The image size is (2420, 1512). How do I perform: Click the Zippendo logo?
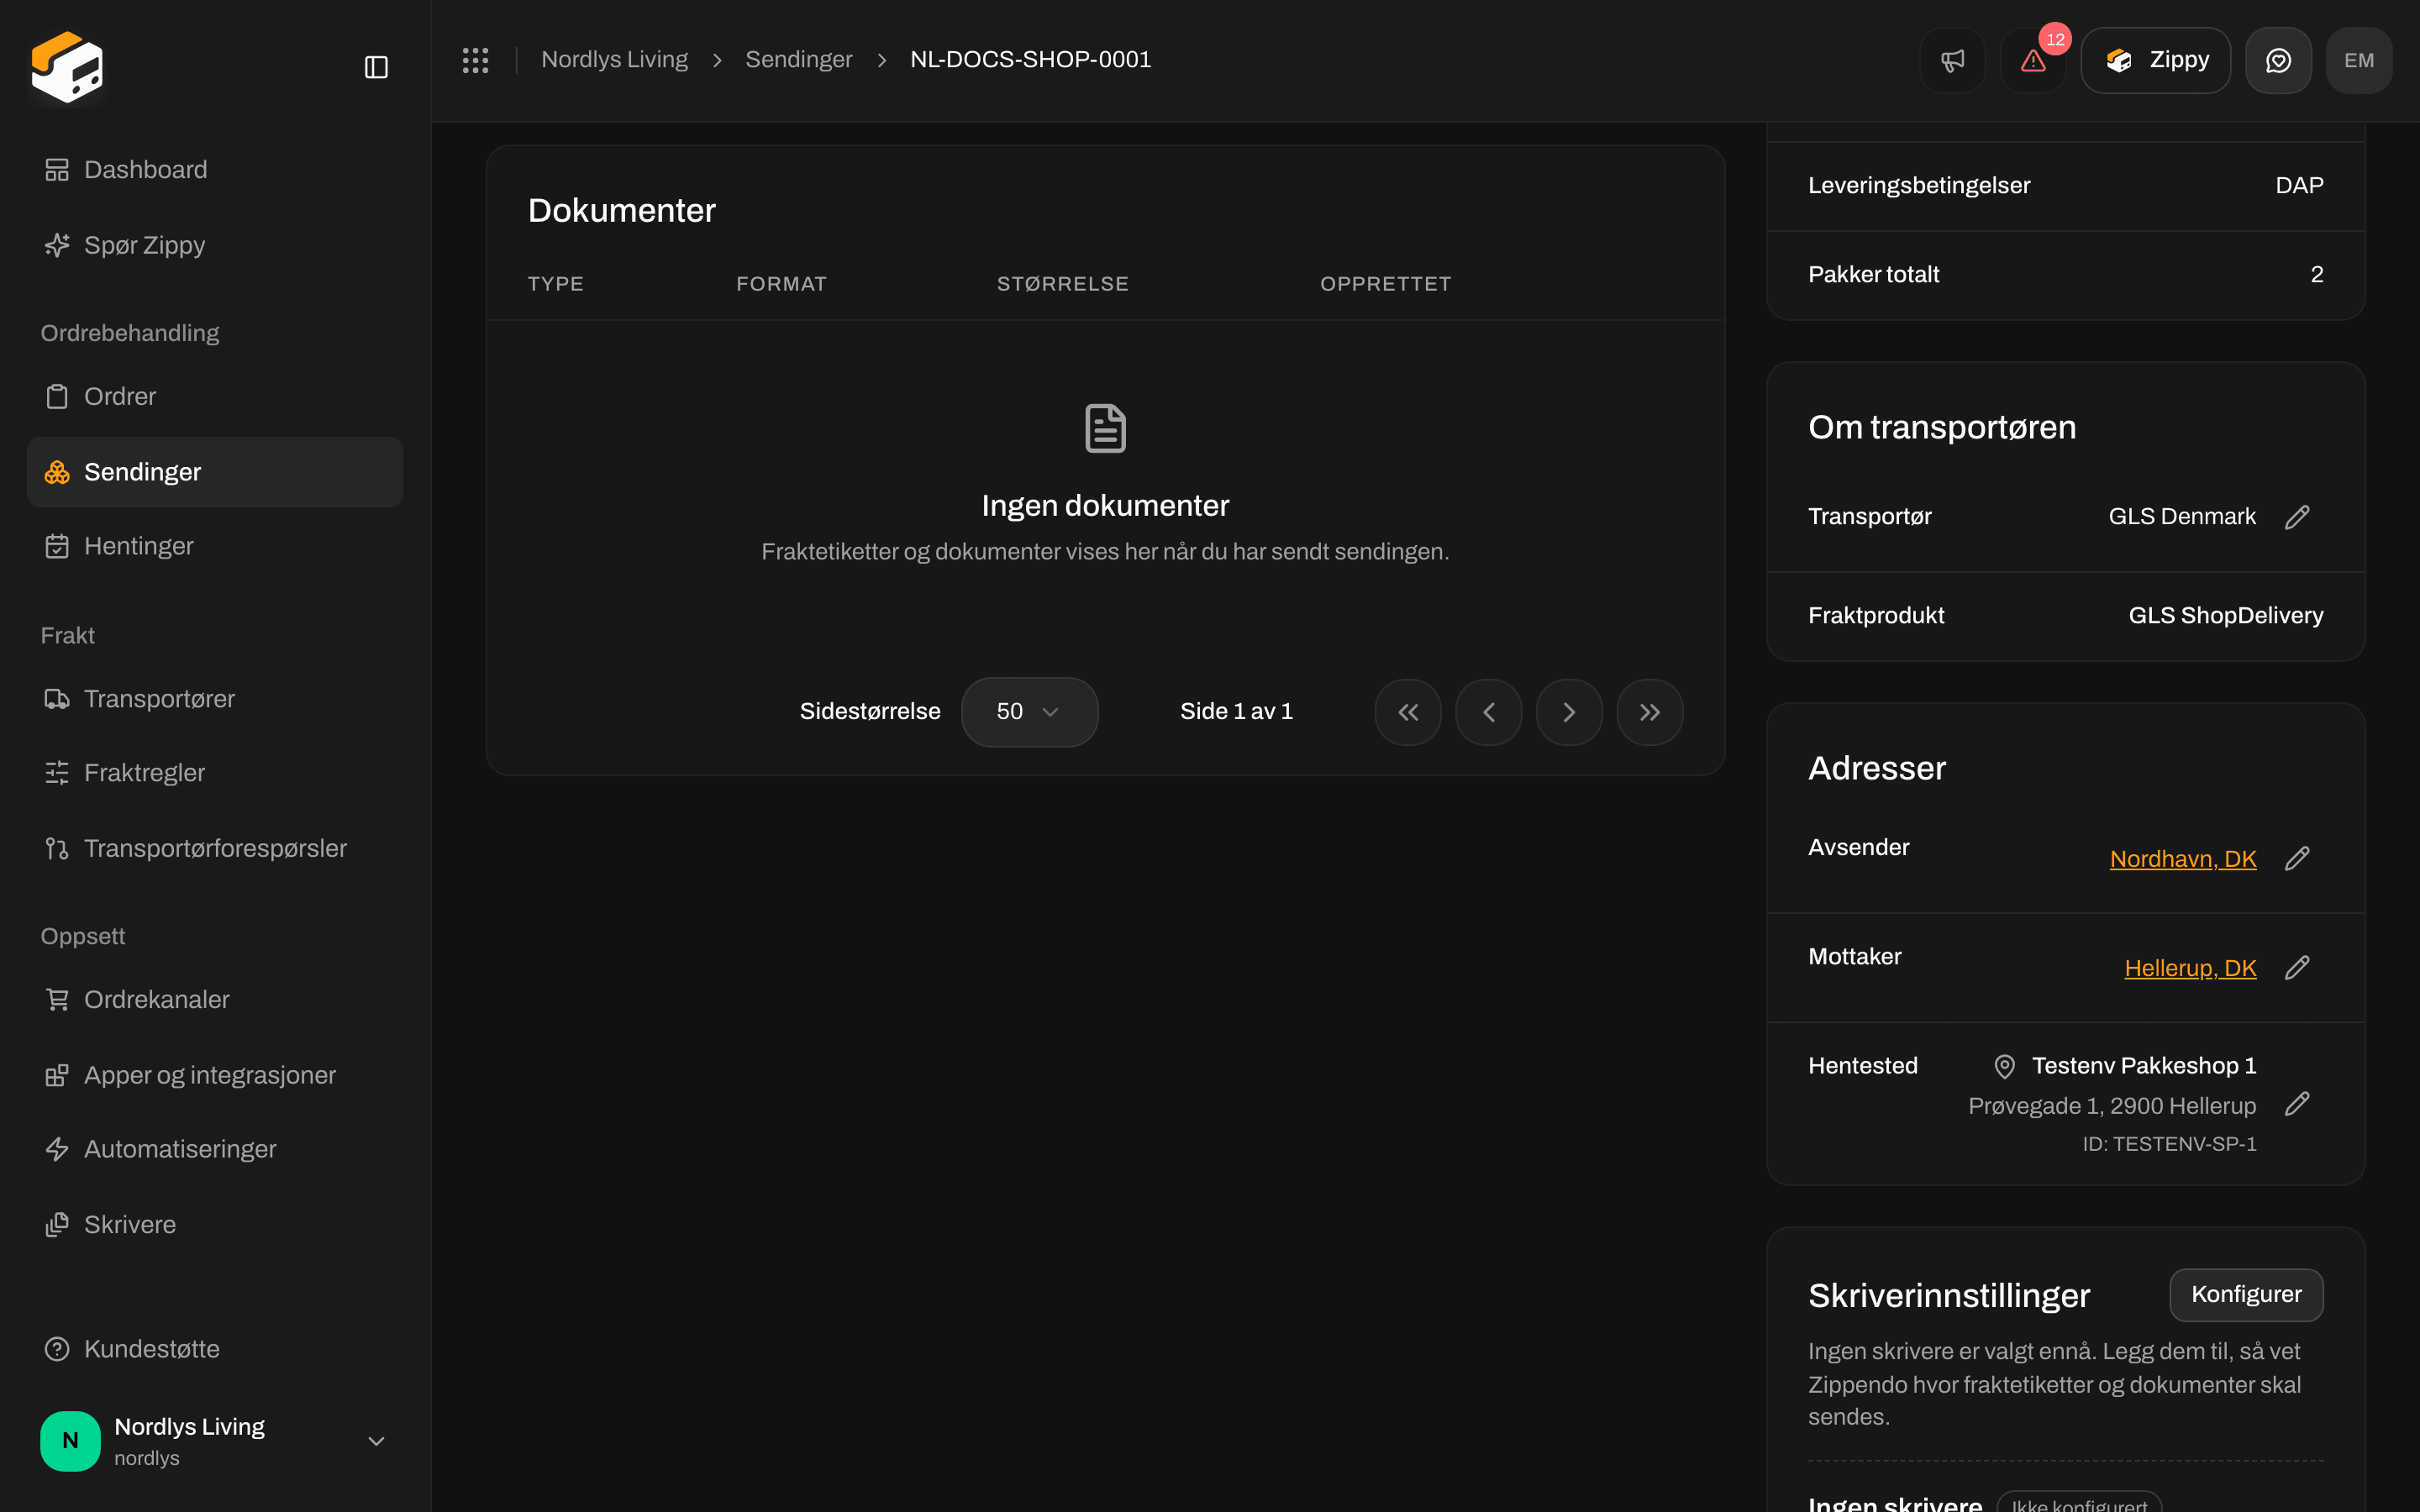(67, 67)
